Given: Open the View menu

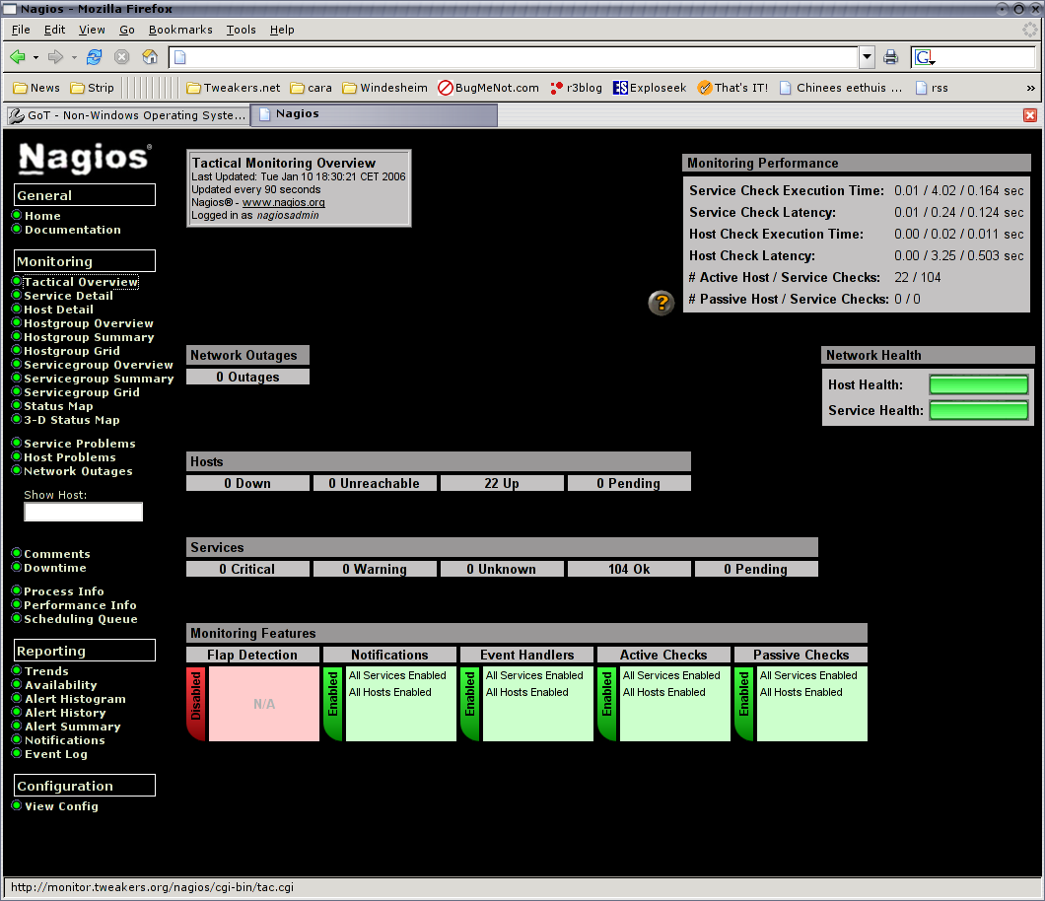Looking at the screenshot, I should pos(92,30).
